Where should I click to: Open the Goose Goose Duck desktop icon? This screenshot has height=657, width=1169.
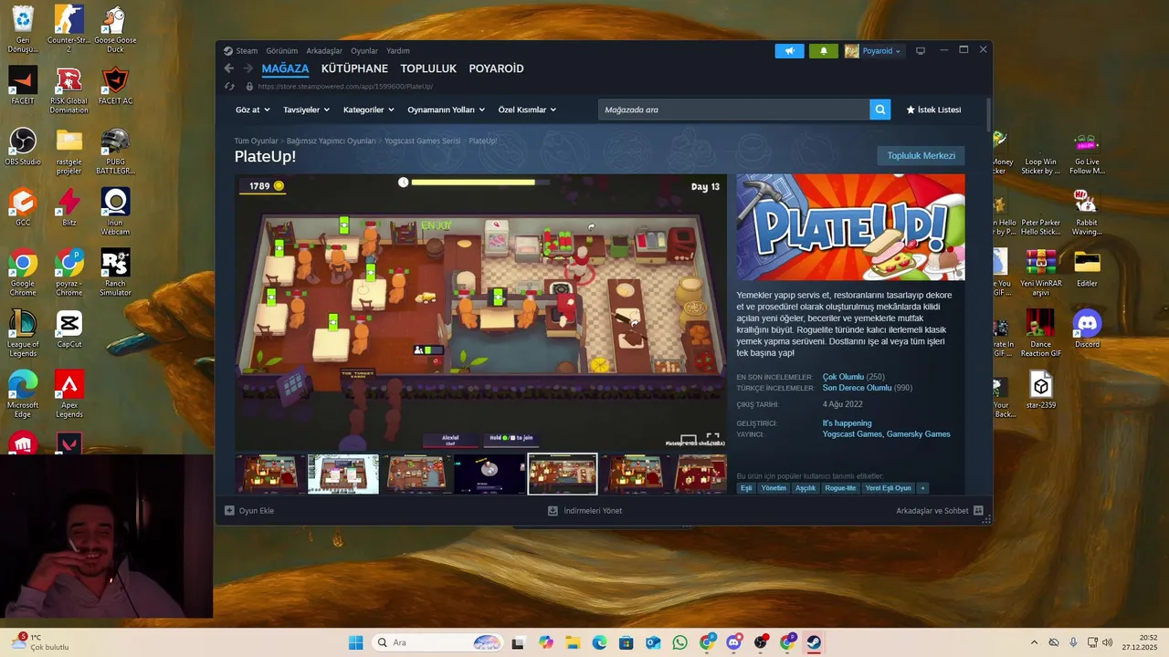coord(115,29)
